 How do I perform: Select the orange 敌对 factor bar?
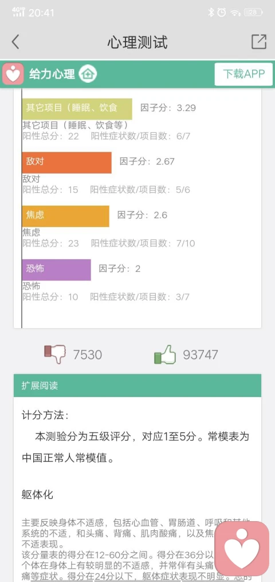click(x=66, y=162)
